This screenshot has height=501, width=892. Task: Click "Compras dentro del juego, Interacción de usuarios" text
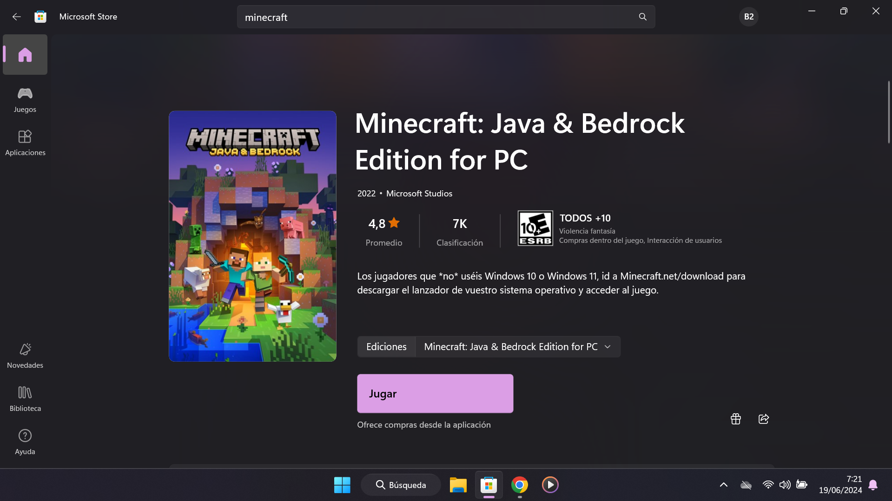(x=640, y=241)
